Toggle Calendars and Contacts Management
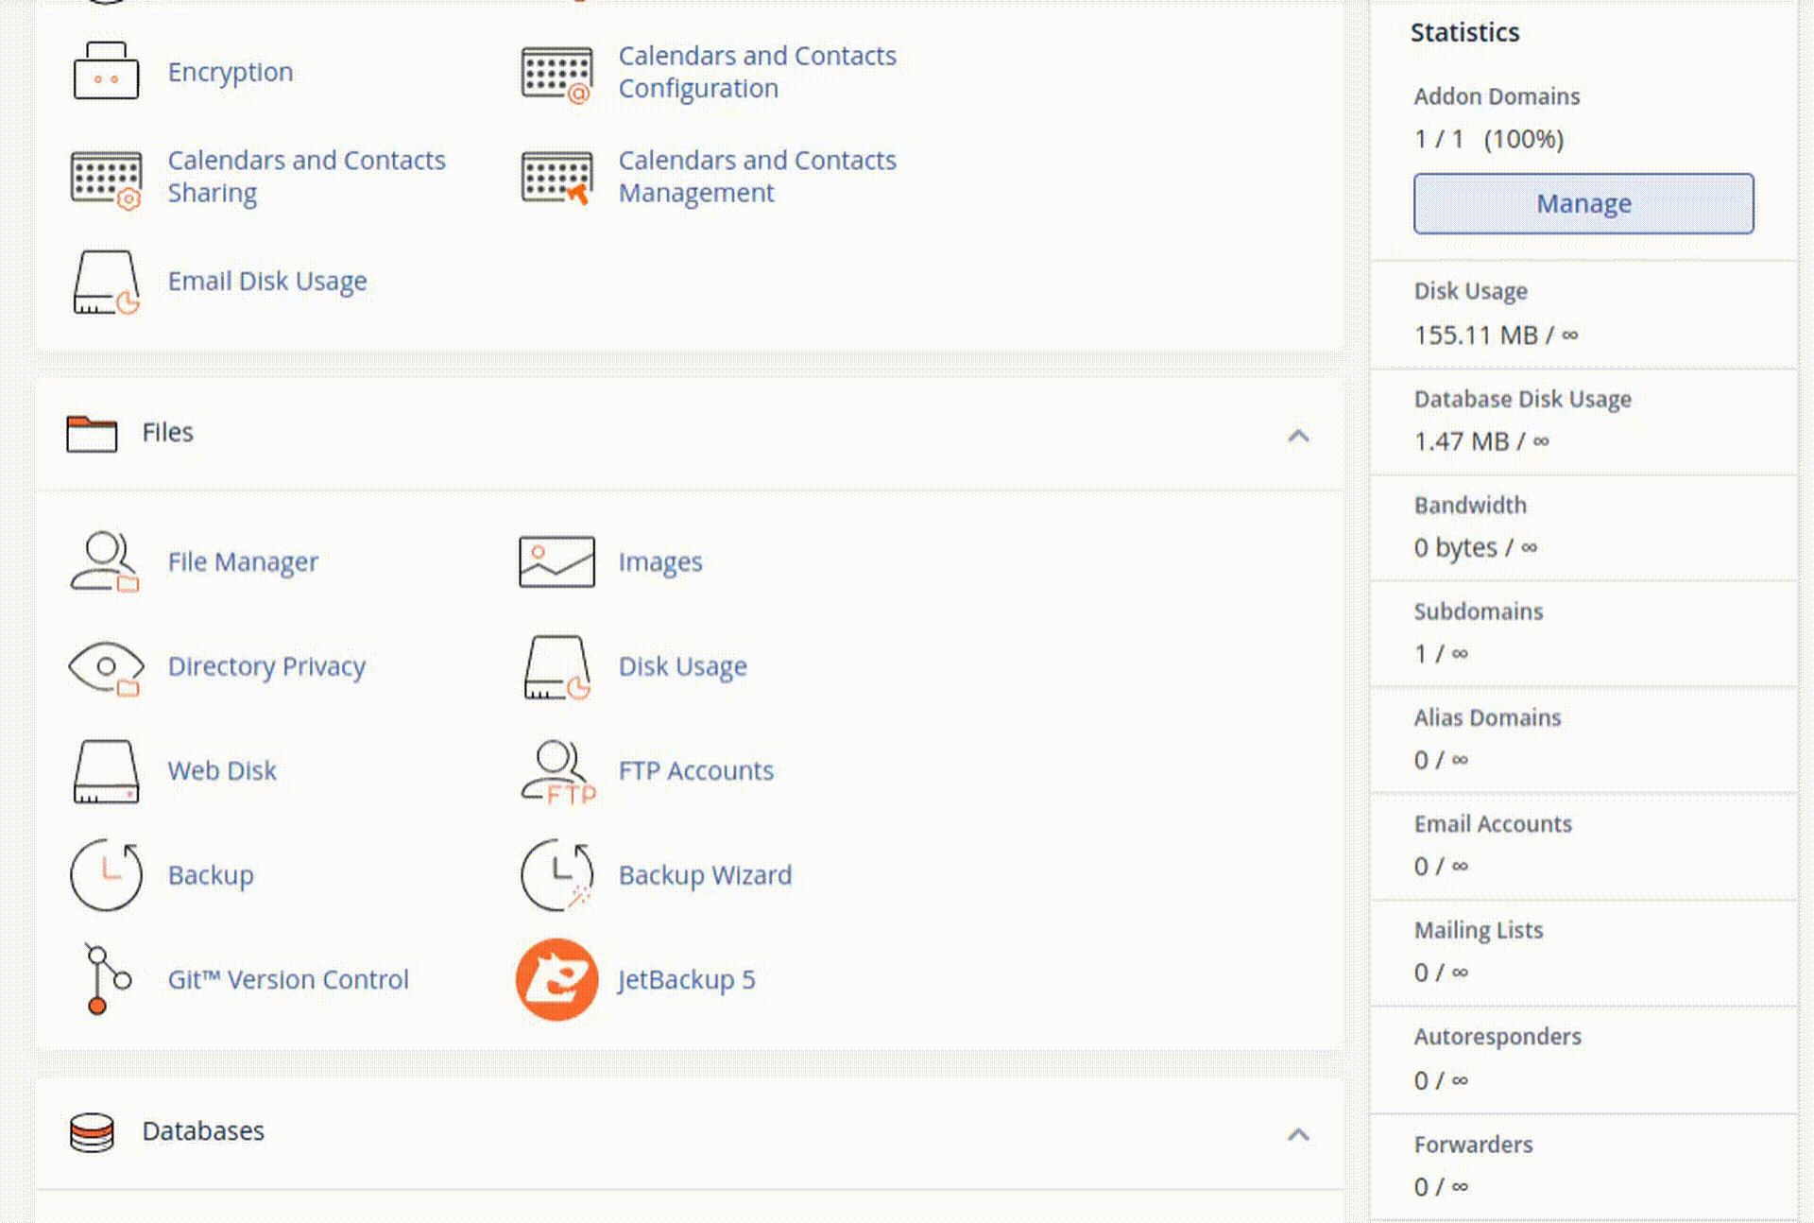The height and width of the screenshot is (1223, 1814). click(757, 176)
